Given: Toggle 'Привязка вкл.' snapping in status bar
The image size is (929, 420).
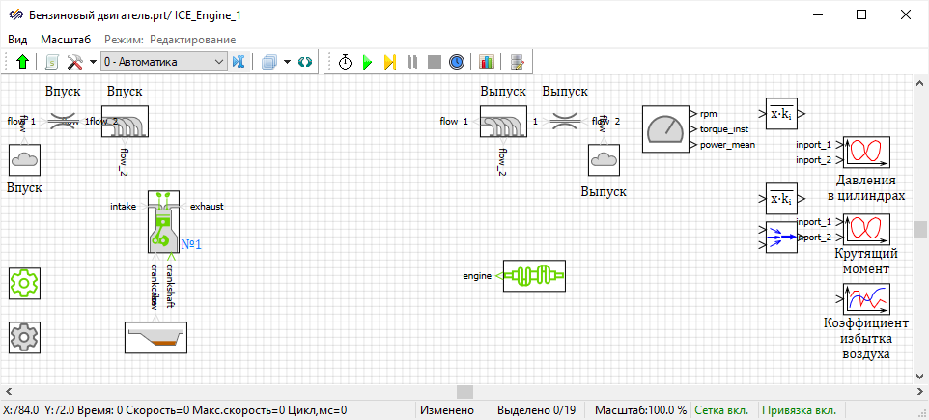Looking at the screenshot, I should pyautogui.click(x=798, y=409).
